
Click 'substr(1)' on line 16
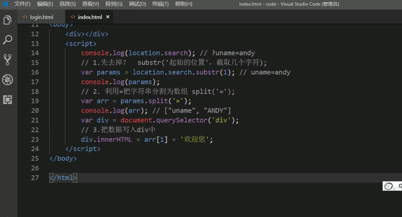click(x=213, y=72)
